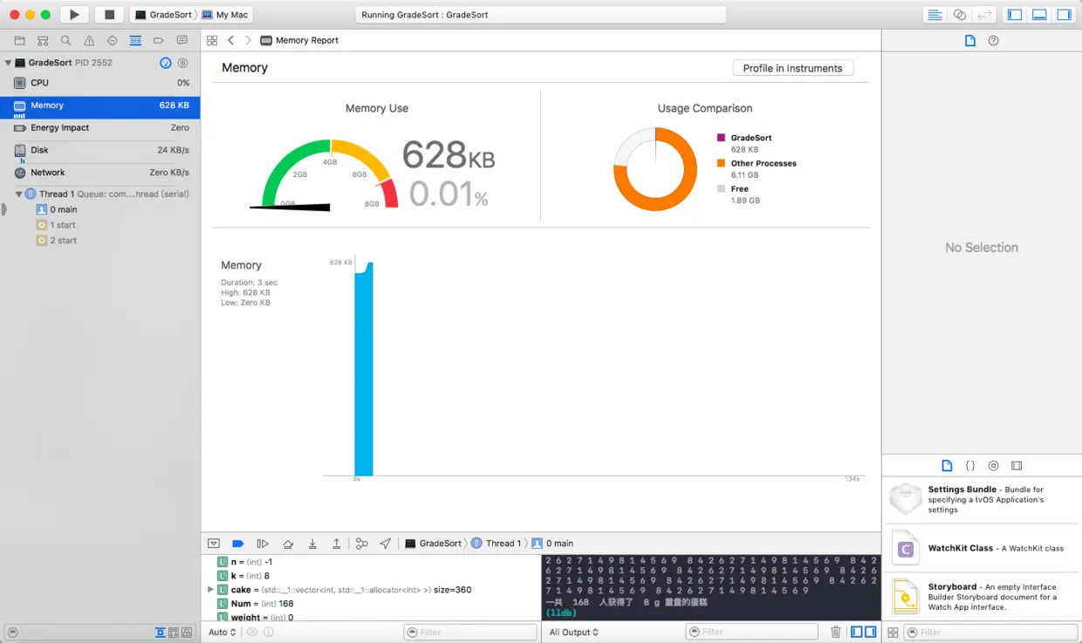The width and height of the screenshot is (1082, 643).
Task: Click the Run (play) button
Action: click(74, 15)
